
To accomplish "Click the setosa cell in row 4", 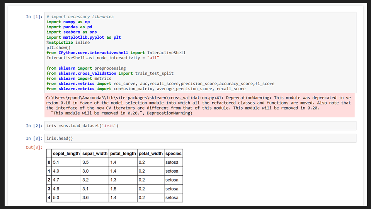I will [174, 198].
